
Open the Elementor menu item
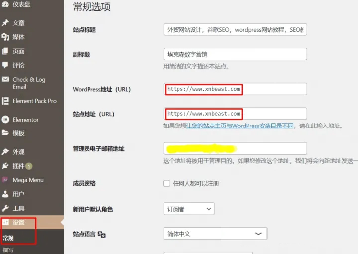(x=25, y=120)
